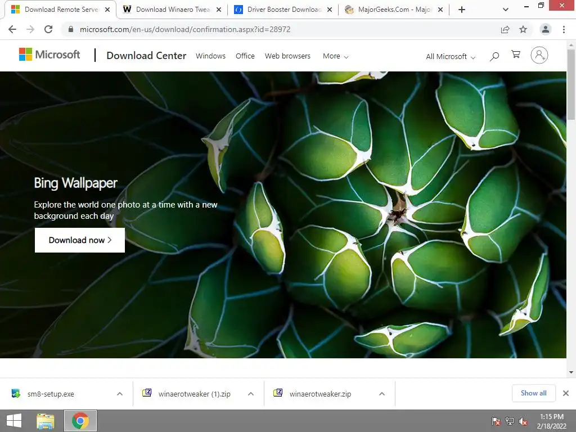Image resolution: width=576 pixels, height=432 pixels.
Task: Open muted volume tray icon
Action: (523, 421)
